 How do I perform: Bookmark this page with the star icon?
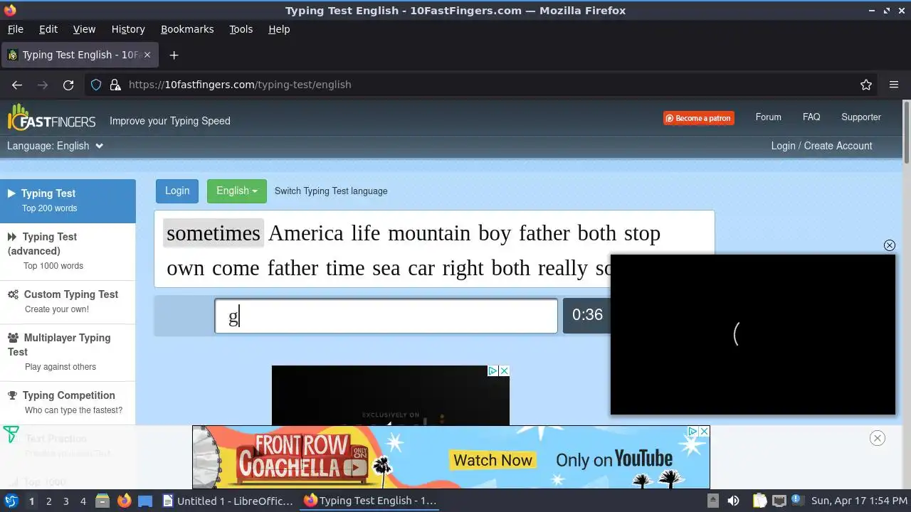[x=866, y=85]
